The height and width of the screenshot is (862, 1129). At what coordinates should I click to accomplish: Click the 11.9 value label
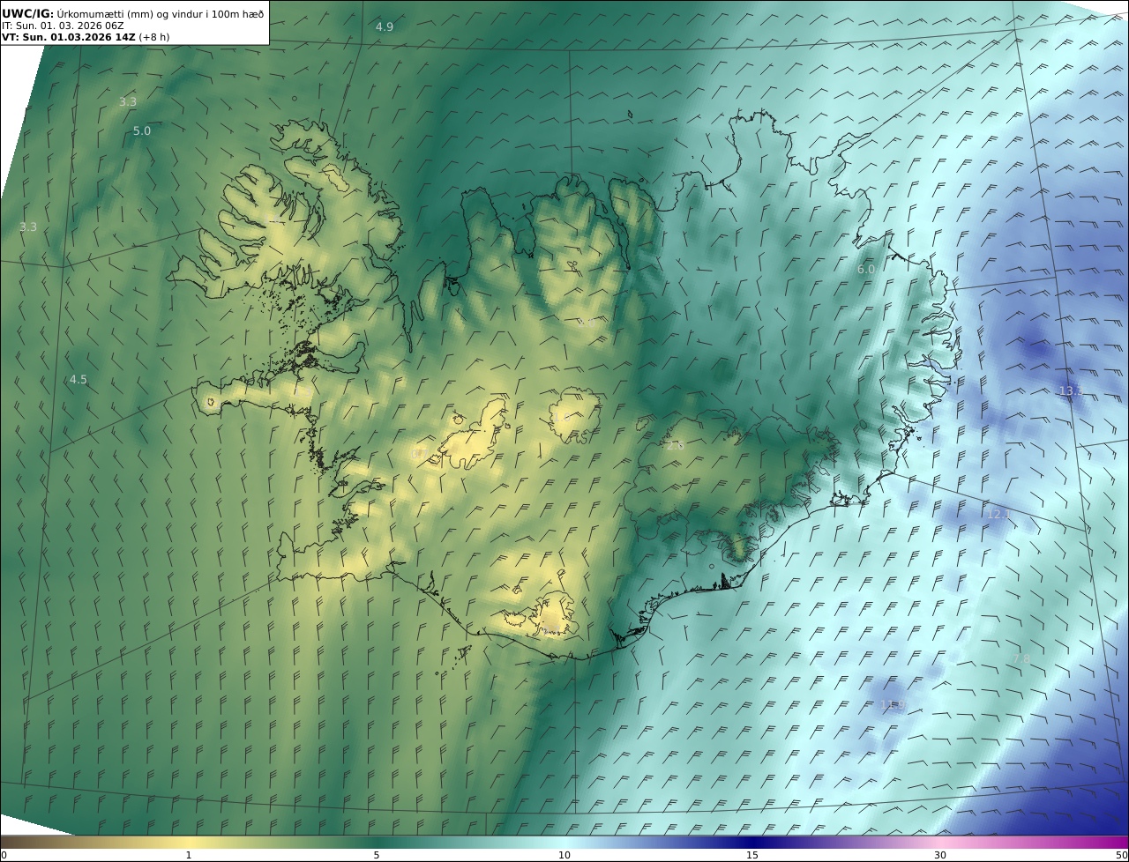[x=893, y=704]
